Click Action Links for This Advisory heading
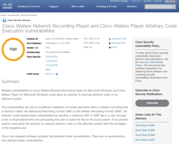Screen dimensions: 179x144 click(148, 116)
